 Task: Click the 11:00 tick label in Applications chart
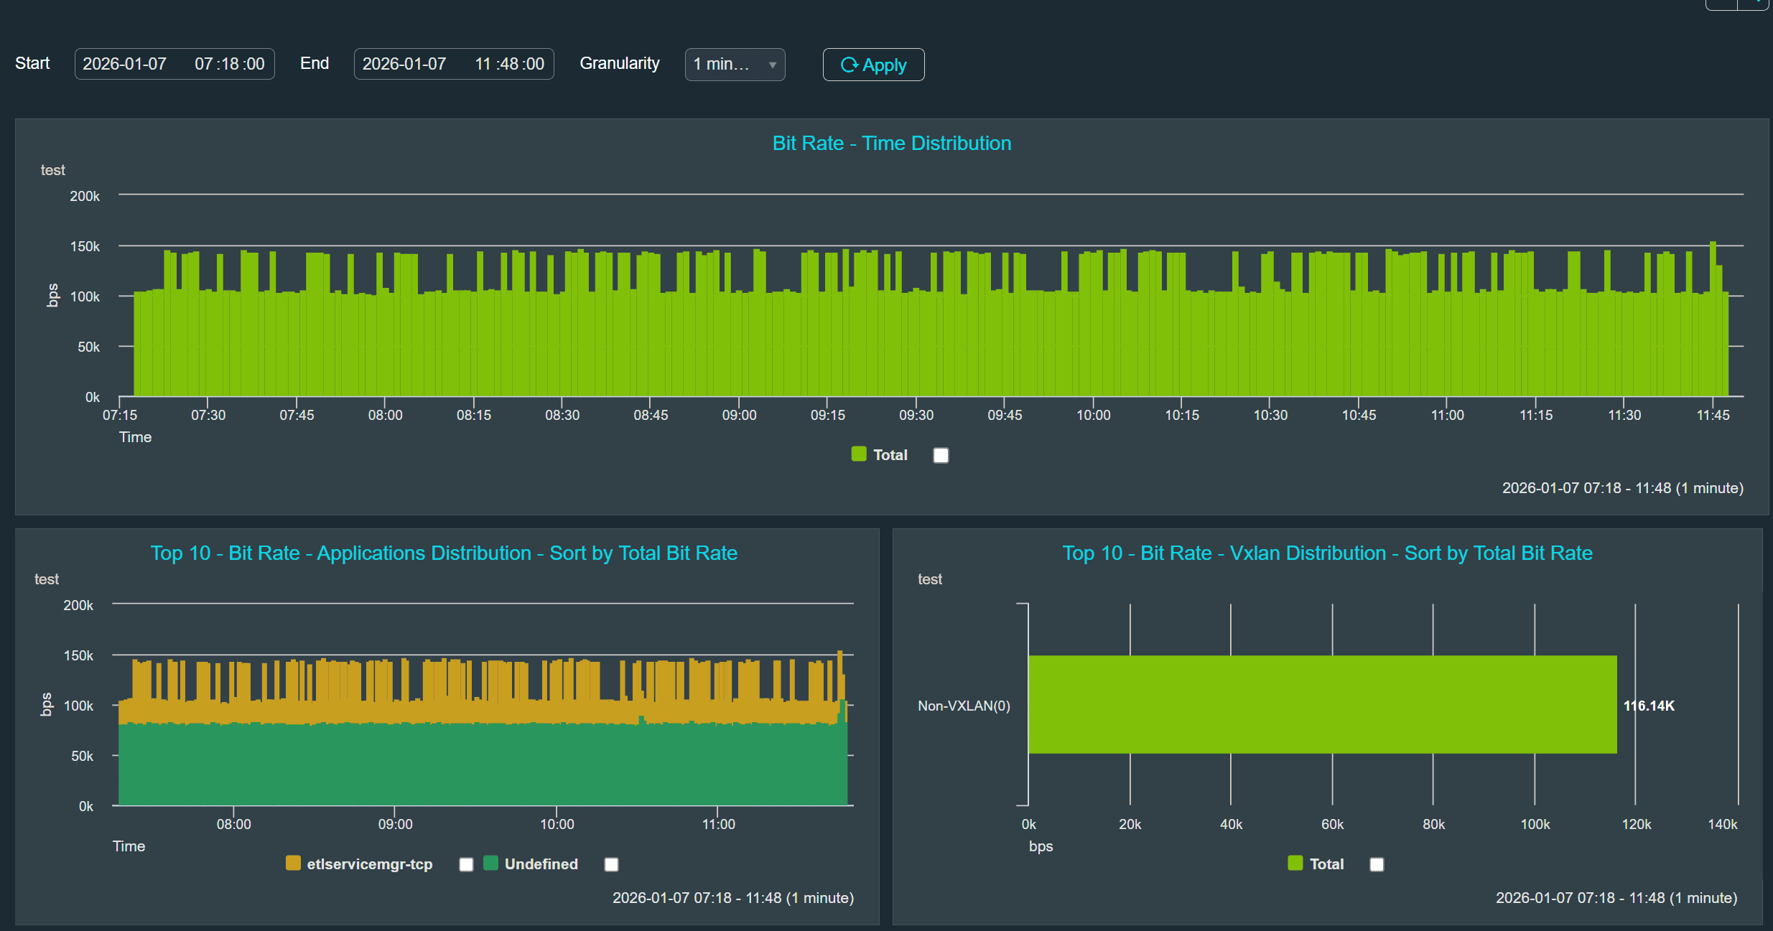718,824
